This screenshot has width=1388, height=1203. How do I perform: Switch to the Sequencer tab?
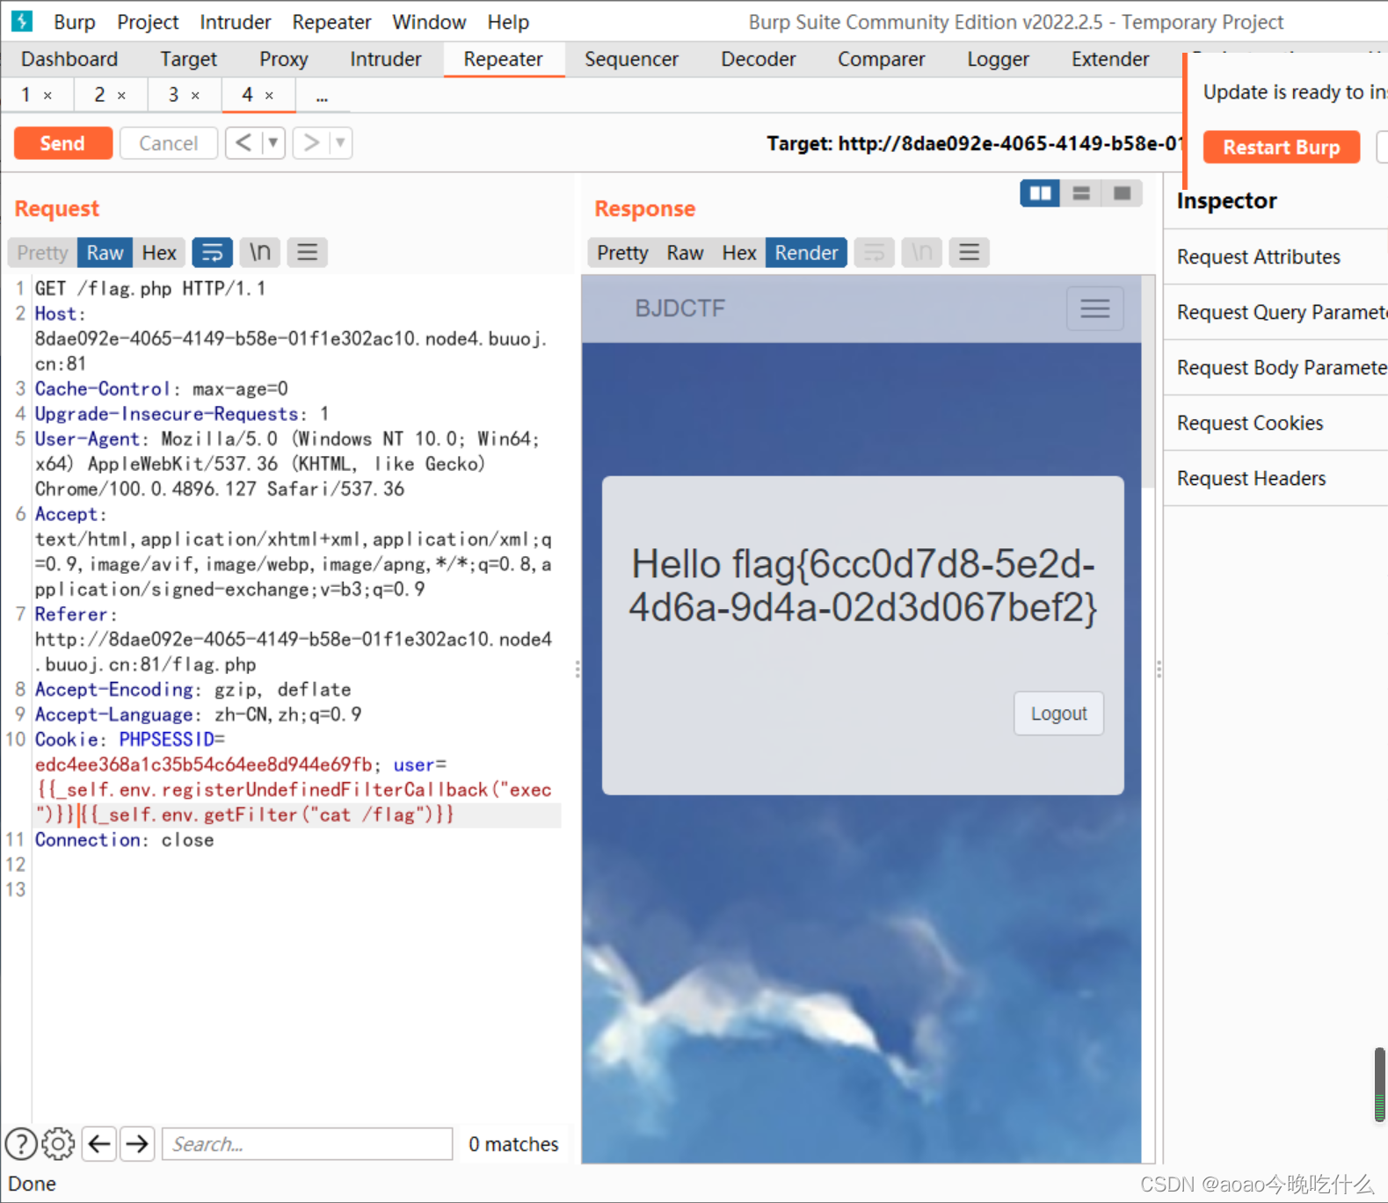click(631, 59)
